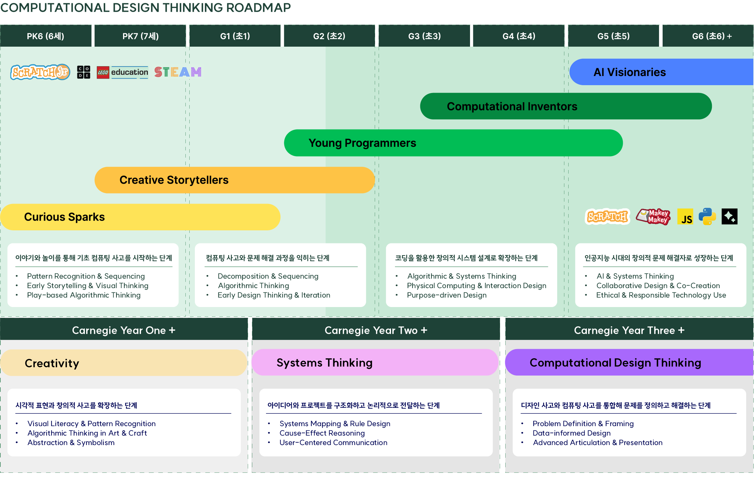
Task: Click the yellow Curious Sparks bar
Action: 140,217
